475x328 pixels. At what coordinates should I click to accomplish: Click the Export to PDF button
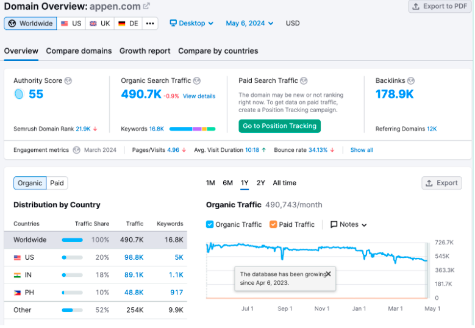(x=440, y=6)
